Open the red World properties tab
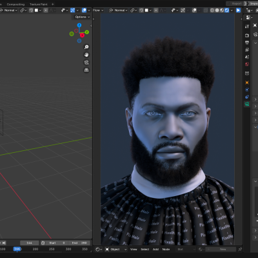Viewport: 258px width, 258px height. [x=247, y=64]
